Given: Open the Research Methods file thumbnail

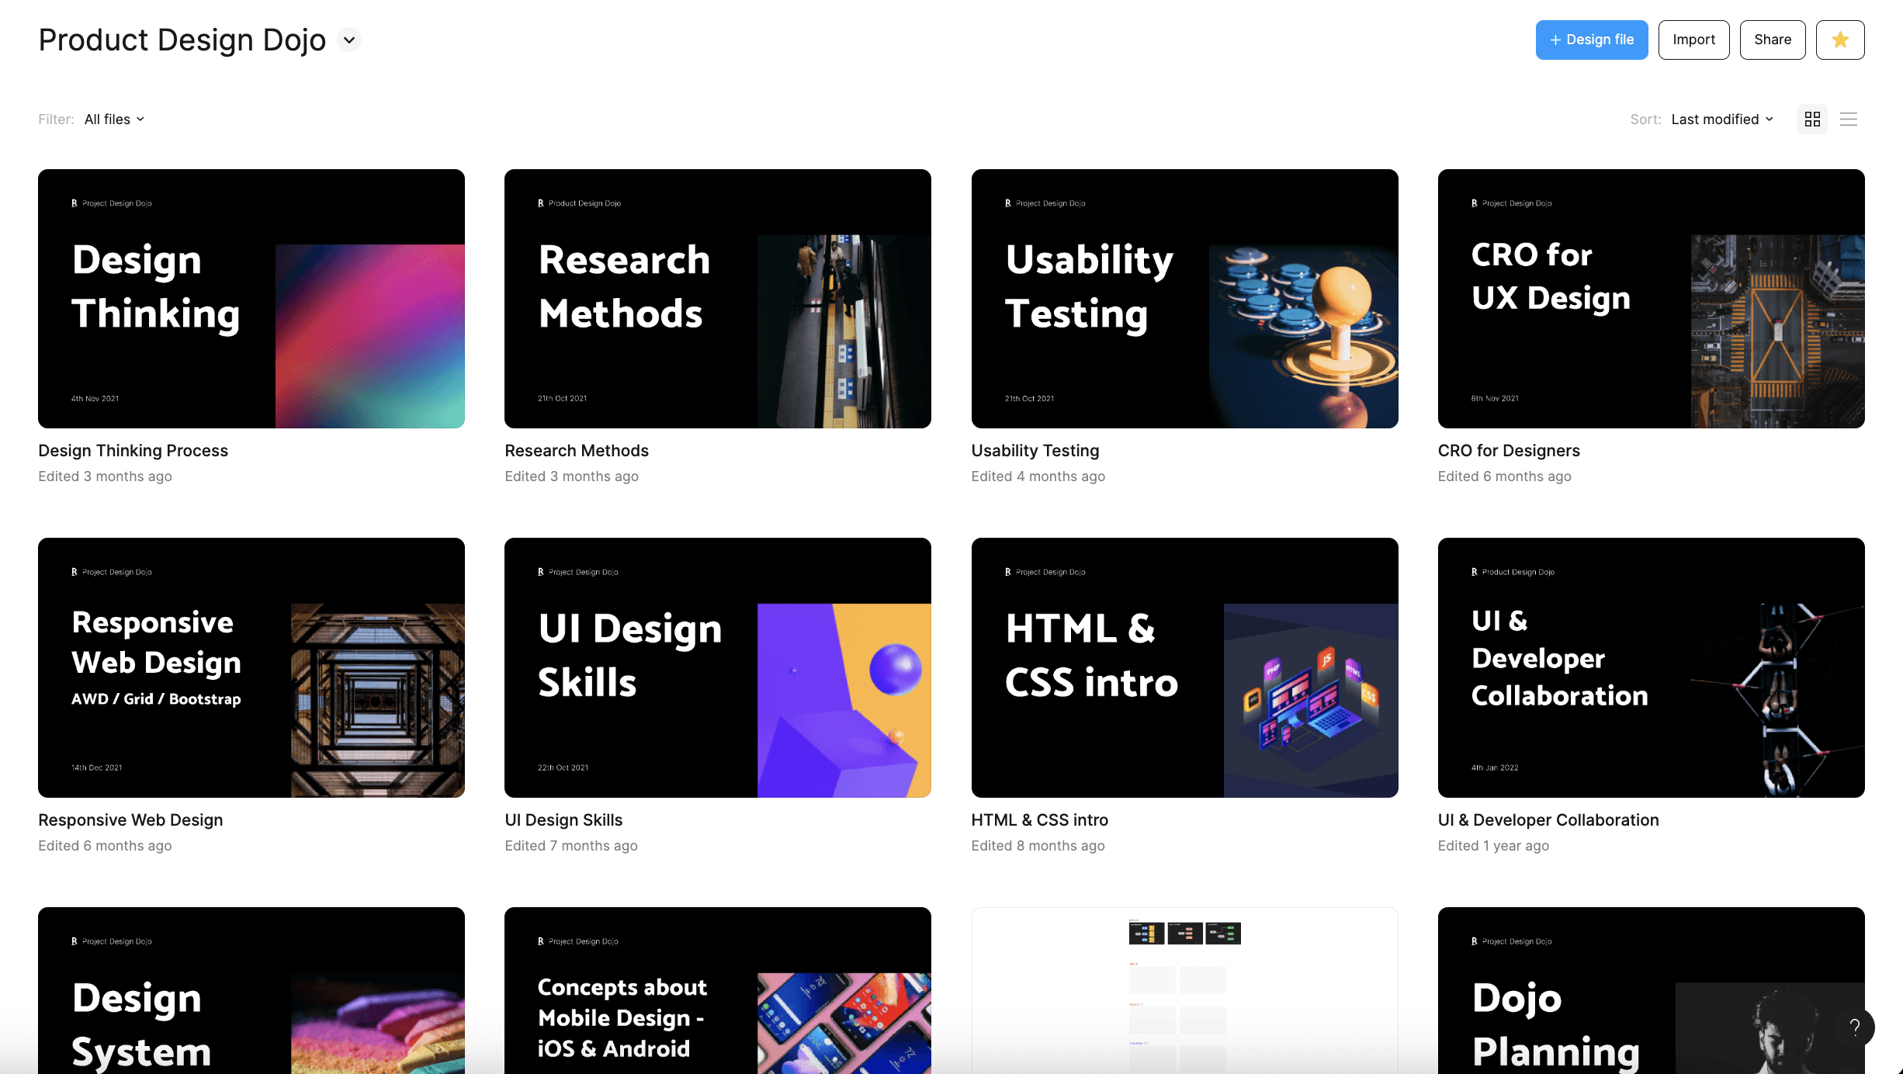Looking at the screenshot, I should pos(717,299).
